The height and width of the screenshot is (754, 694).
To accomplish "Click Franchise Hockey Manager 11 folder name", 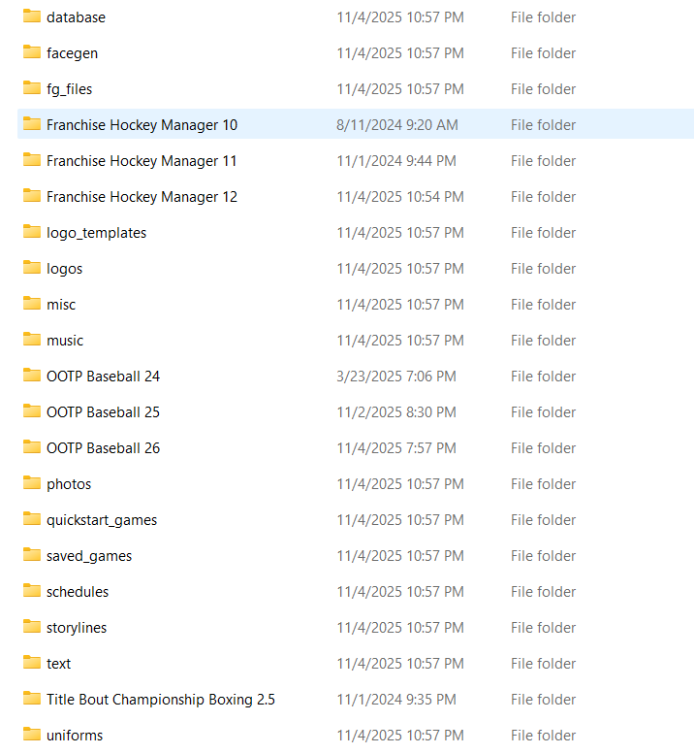I will pos(142,160).
